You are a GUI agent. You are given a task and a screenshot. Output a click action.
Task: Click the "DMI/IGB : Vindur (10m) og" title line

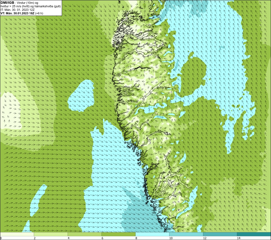pyautogui.click(x=19, y=3)
